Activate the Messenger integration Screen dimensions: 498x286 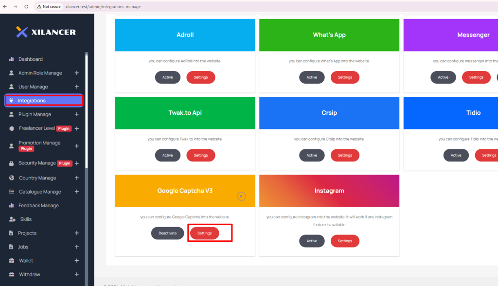[x=443, y=77]
